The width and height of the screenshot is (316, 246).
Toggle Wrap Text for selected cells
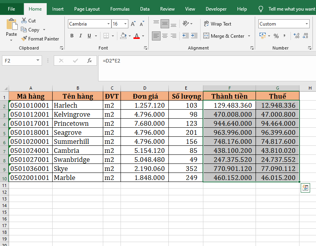coord(217,24)
